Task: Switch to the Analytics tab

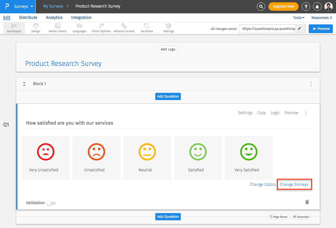Action: pyautogui.click(x=54, y=17)
